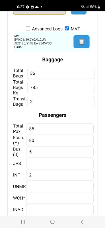105x228 pixels.
Task: Uncheck the MVT checkbox
Action: (x=67, y=28)
